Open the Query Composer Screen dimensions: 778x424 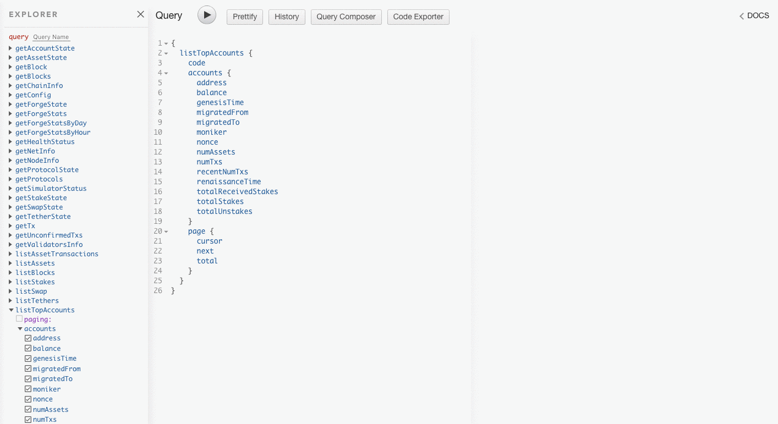346,17
